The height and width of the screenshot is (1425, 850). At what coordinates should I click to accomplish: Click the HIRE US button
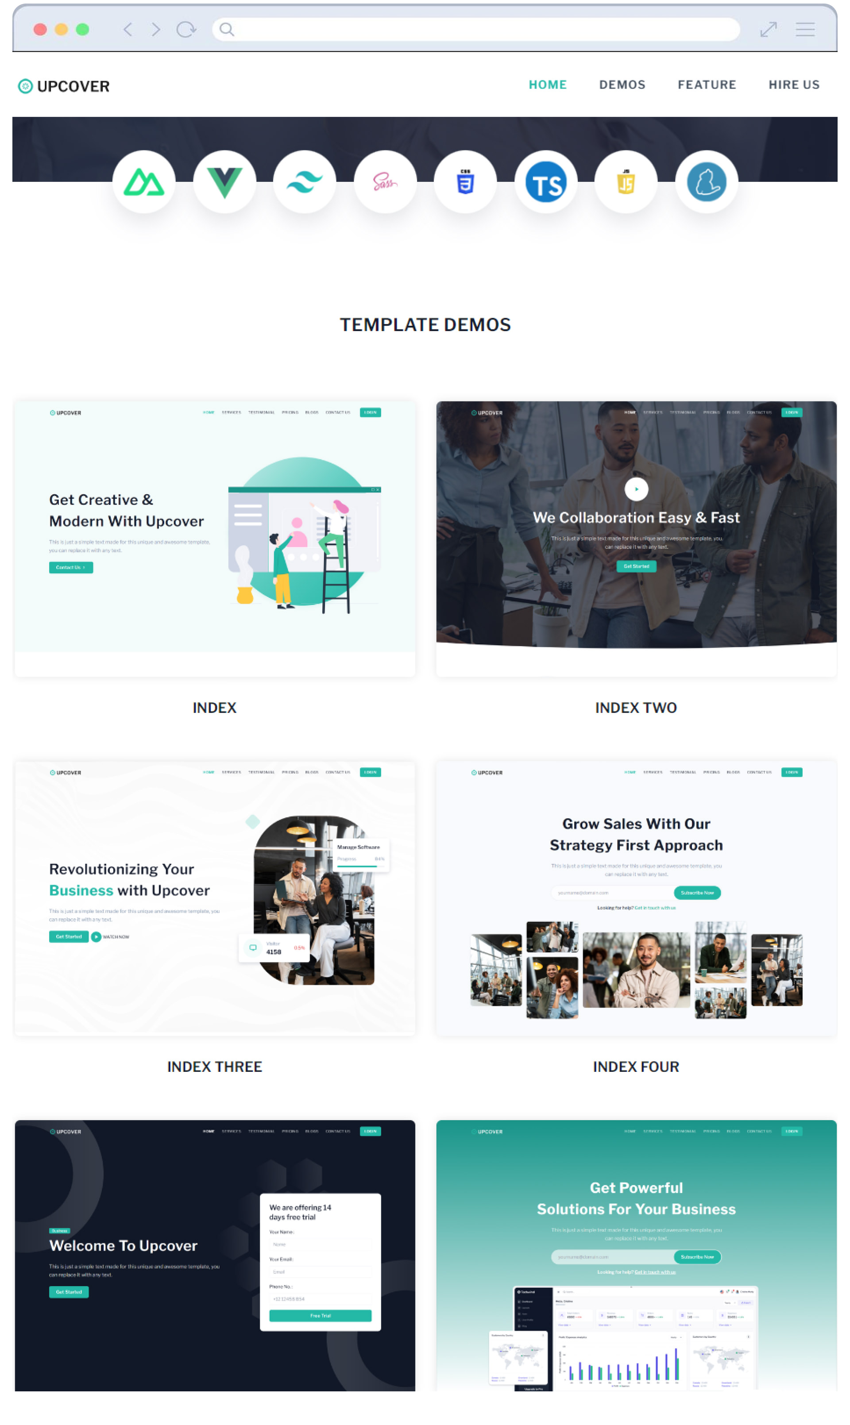click(794, 85)
